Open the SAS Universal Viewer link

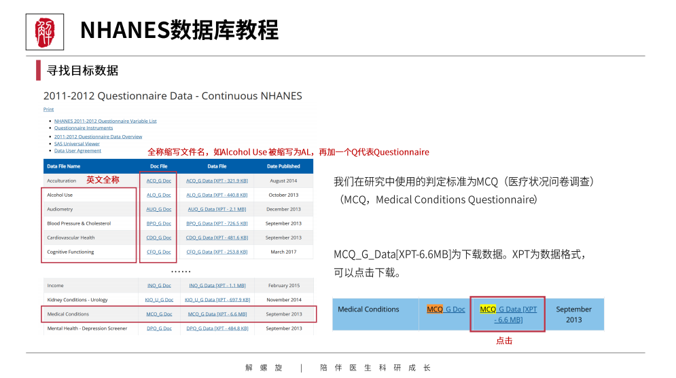77,144
